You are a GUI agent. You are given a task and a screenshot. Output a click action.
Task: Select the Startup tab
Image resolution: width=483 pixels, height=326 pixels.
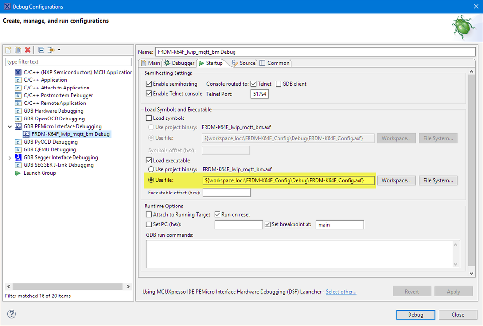coord(211,63)
